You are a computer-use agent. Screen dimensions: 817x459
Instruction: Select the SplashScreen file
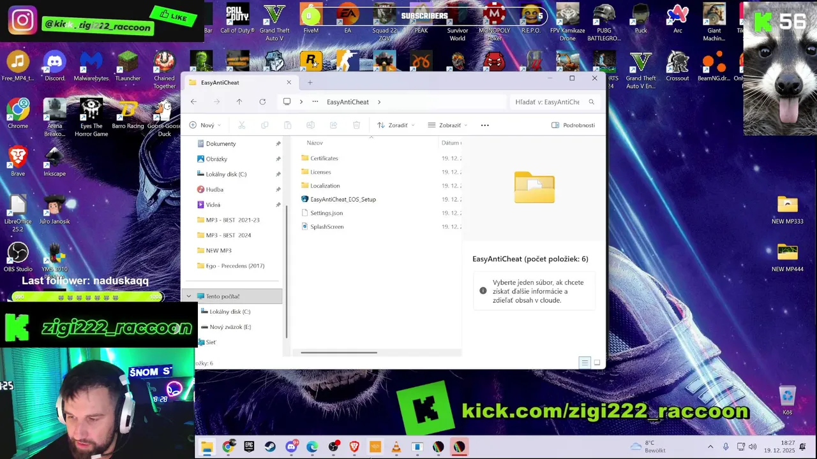327,227
